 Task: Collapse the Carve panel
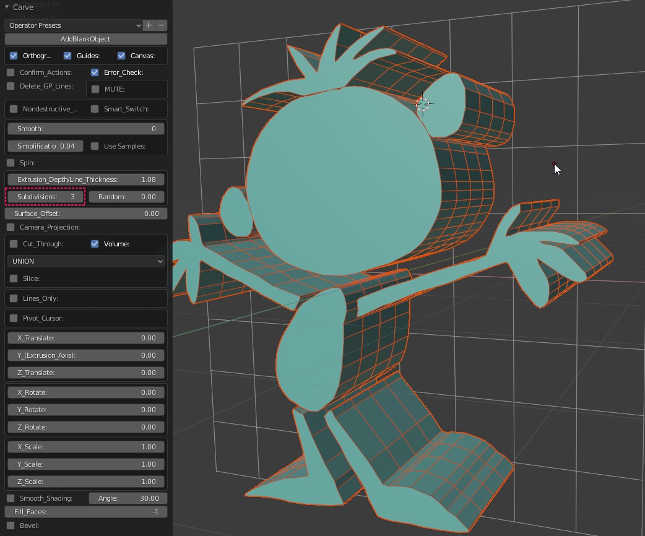tap(7, 7)
